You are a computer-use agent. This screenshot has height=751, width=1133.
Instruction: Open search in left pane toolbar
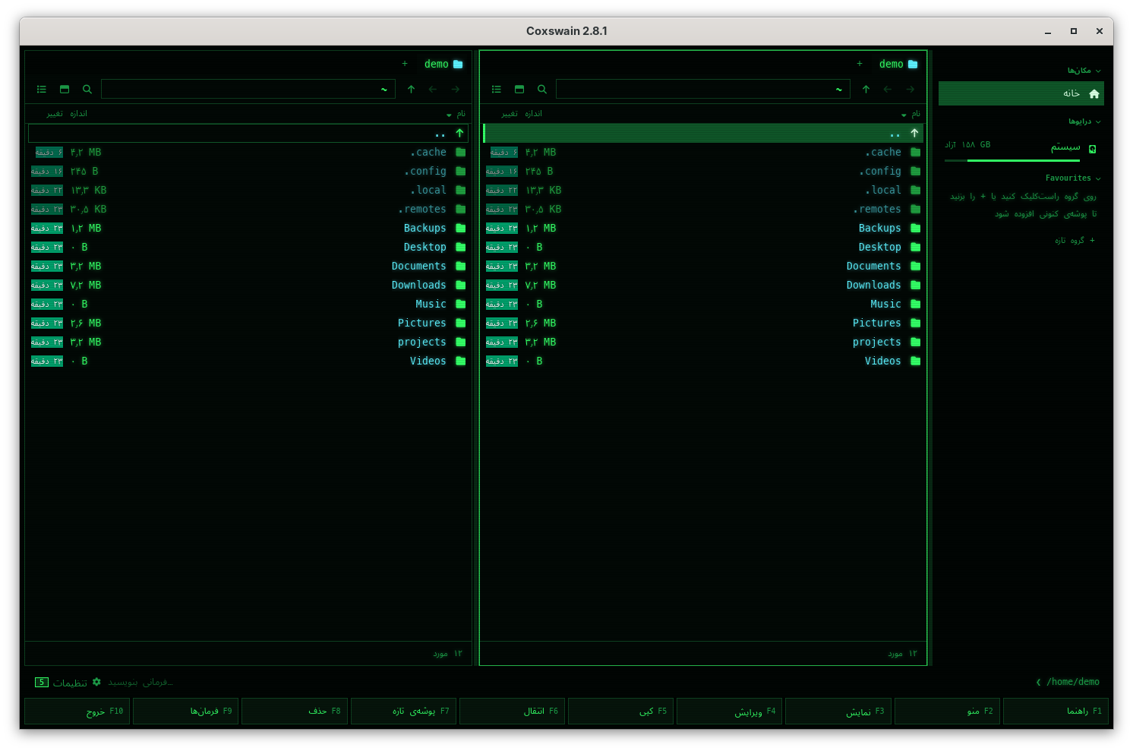coord(87,90)
